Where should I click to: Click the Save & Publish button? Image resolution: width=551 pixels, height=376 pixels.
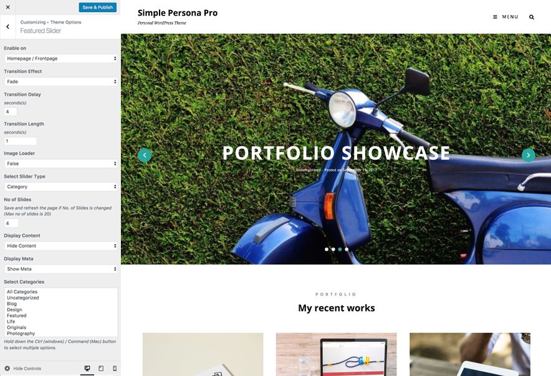98,7
